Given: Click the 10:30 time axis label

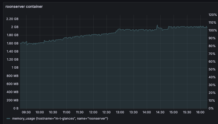Looking at the screenshot, I should [x=53, y=112].
